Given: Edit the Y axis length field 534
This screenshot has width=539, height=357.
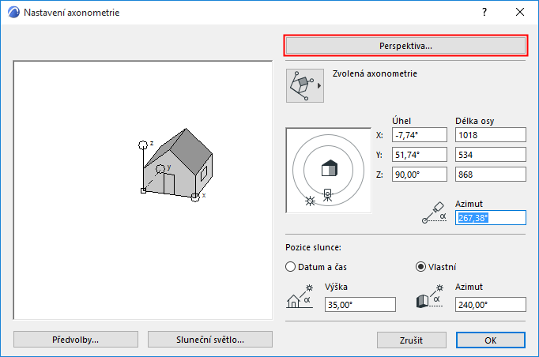Looking at the screenshot, I should pyautogui.click(x=491, y=155).
